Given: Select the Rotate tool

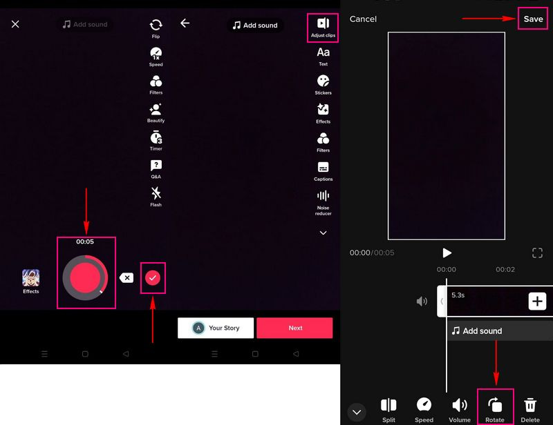Looking at the screenshot, I should tap(496, 407).
